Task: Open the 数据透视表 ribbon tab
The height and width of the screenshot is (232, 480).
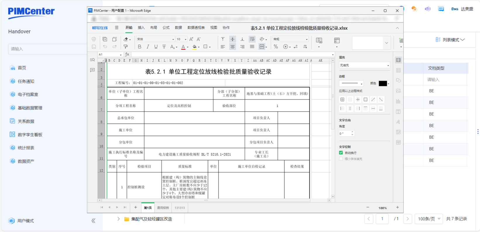Action: [196, 28]
